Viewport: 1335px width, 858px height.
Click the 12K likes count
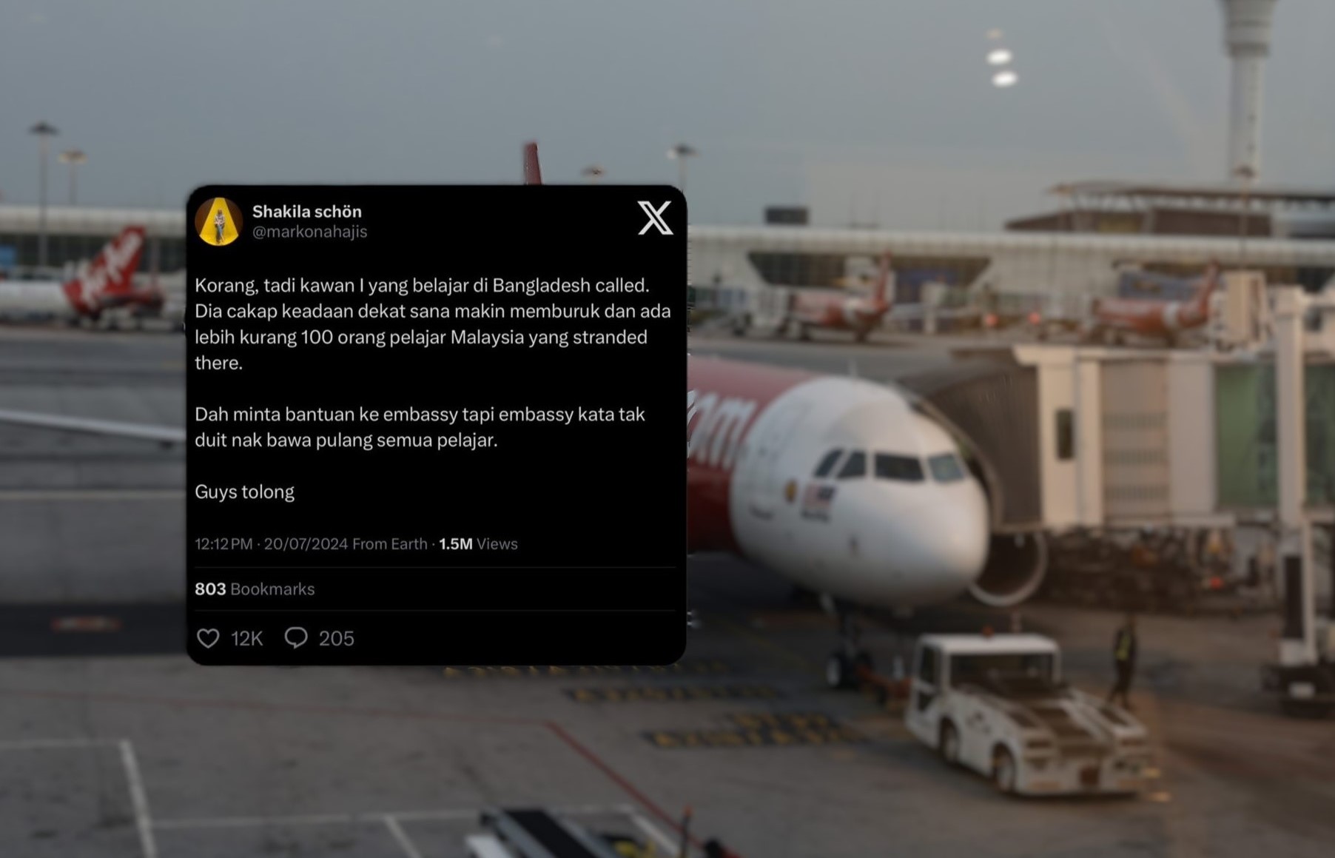246,638
